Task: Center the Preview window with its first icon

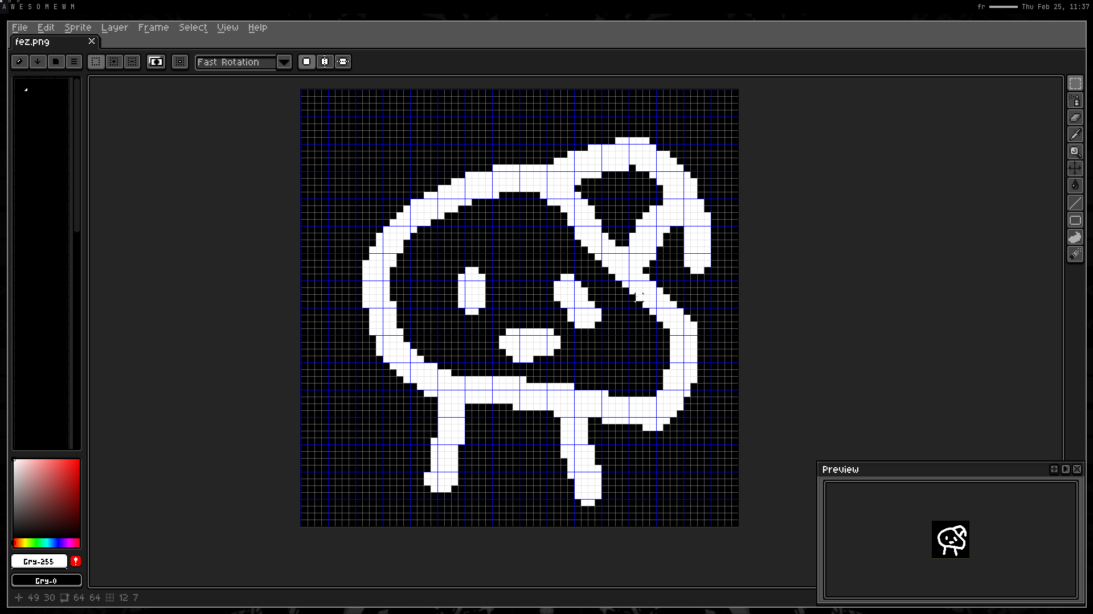Action: (x=1054, y=469)
